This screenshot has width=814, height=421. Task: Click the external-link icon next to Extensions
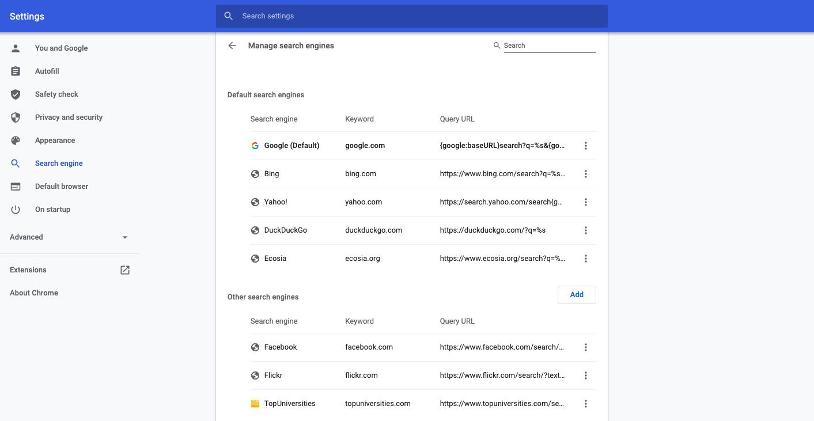pyautogui.click(x=125, y=270)
